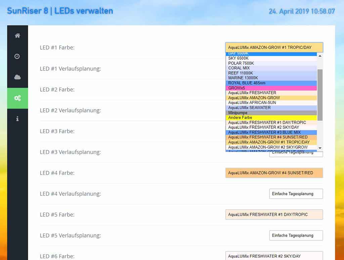Choose CORAL MIX from dropdown list

271,68
